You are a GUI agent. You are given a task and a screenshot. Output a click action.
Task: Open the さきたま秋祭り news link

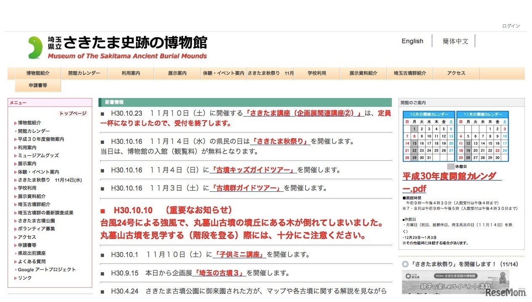point(280,142)
